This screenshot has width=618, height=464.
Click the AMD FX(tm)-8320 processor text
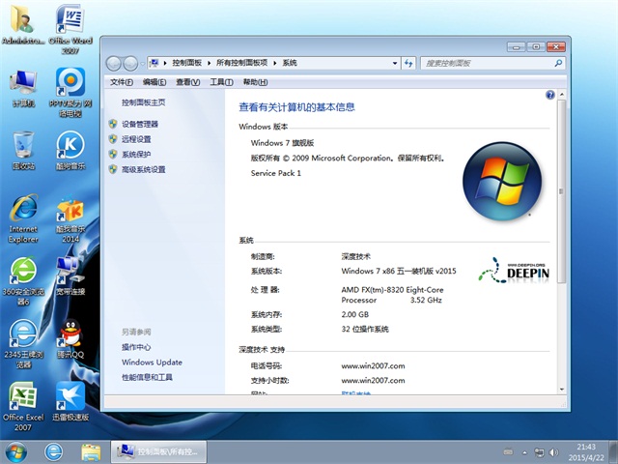pos(392,295)
